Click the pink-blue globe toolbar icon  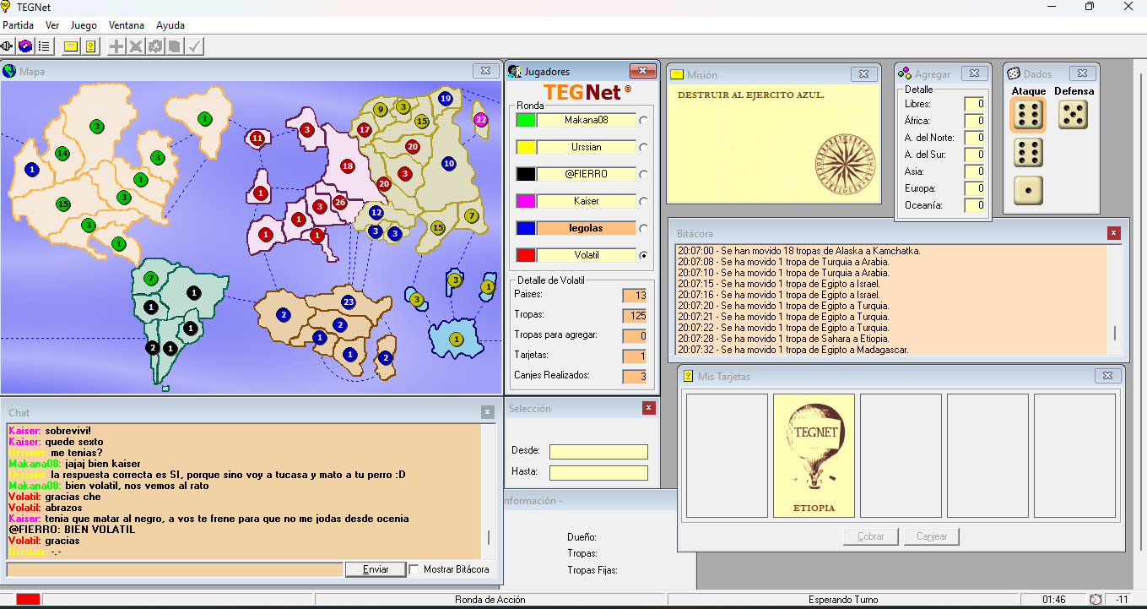pyautogui.click(x=25, y=46)
